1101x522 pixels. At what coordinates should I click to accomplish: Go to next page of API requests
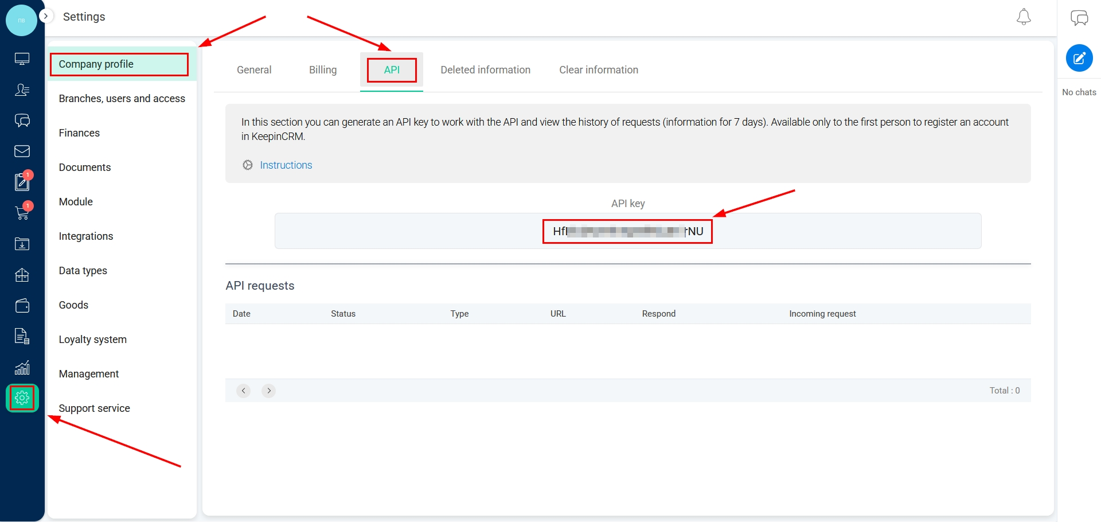268,391
